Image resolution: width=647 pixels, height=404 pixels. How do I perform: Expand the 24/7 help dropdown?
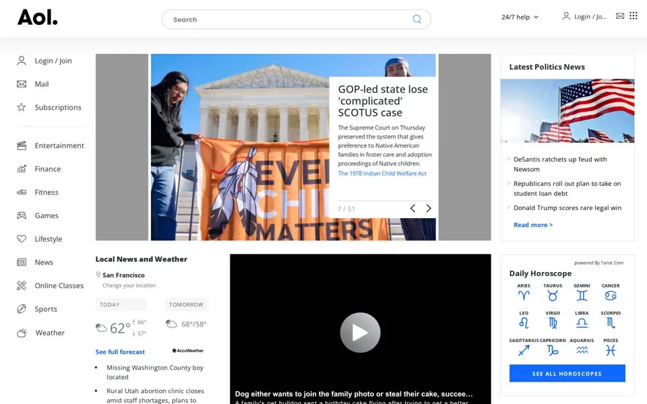pos(520,17)
